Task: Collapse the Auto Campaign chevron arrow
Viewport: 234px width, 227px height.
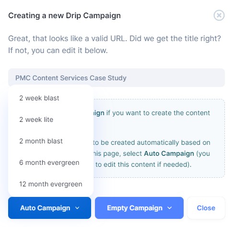Action: tap(77, 208)
